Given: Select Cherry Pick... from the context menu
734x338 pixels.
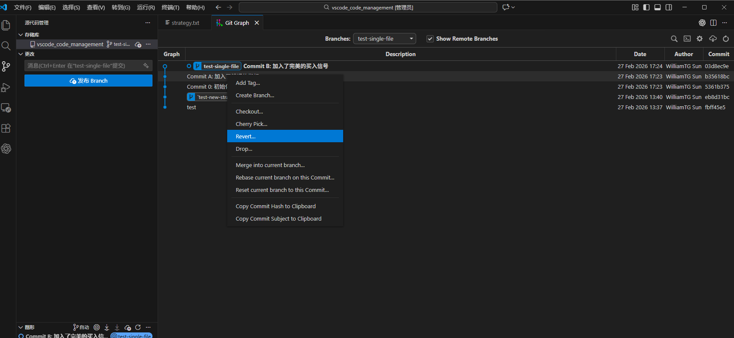Looking at the screenshot, I should click(x=285, y=124).
